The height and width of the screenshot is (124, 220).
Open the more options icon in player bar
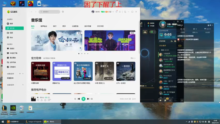[x=45, y=100]
